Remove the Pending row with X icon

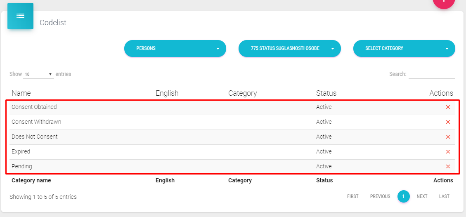pos(448,167)
